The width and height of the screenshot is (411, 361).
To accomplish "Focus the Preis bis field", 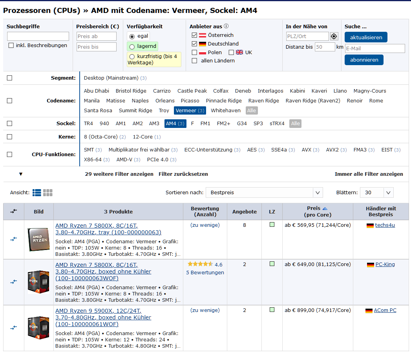I will tap(97, 47).
